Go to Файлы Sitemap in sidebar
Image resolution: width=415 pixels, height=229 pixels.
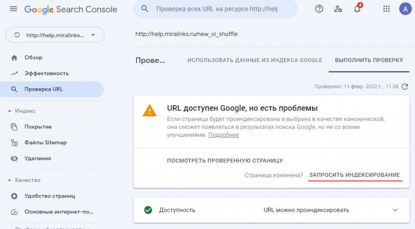click(45, 143)
